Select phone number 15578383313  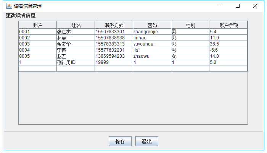(114, 44)
